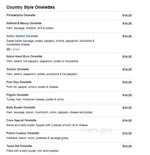150x155 pixels.
Task: Select the Philadelphia Omelette item
Action: pos(21,15)
